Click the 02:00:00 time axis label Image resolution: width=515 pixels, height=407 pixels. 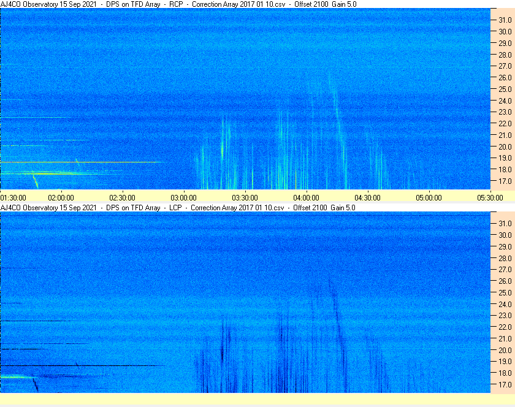(61, 198)
